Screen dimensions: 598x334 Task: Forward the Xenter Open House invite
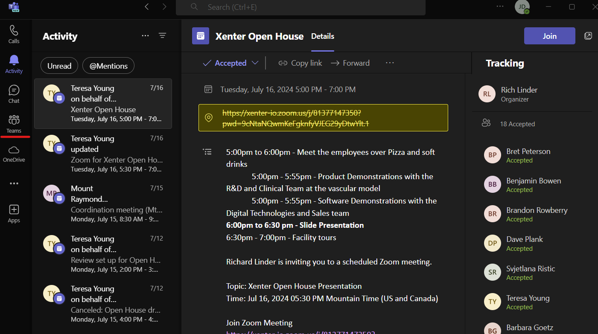click(x=350, y=63)
